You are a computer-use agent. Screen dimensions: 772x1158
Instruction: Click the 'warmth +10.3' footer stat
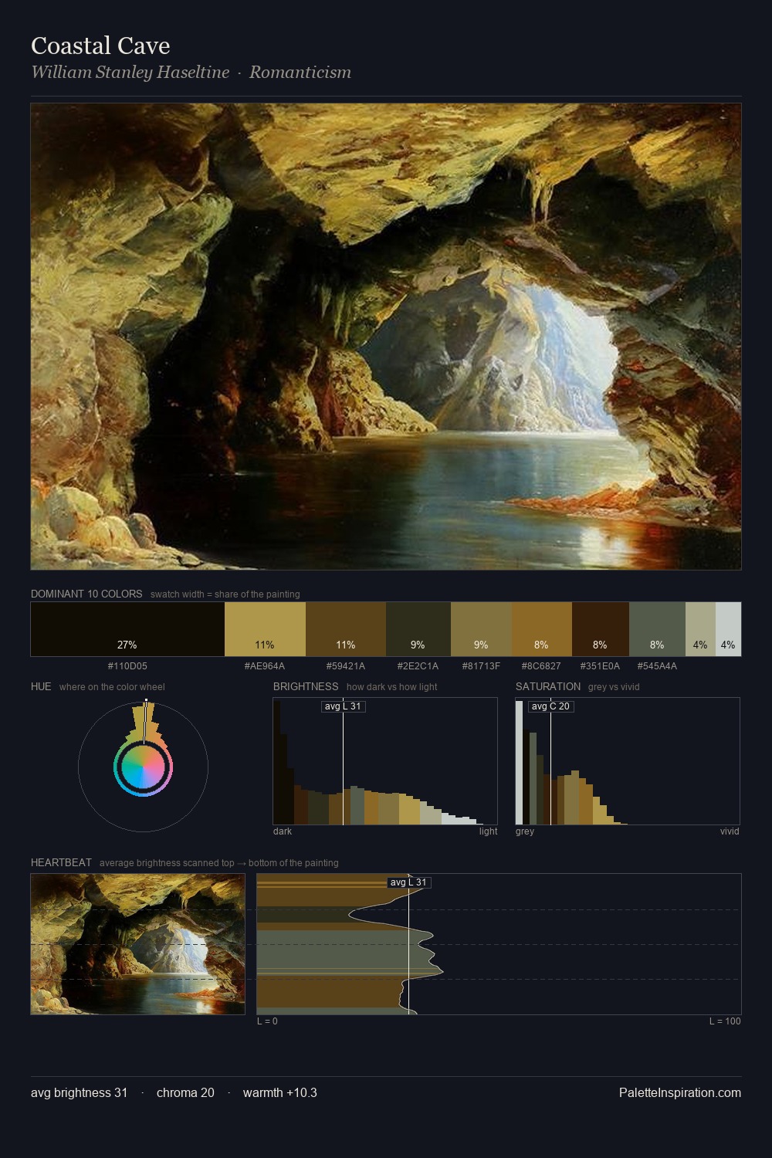(280, 1092)
